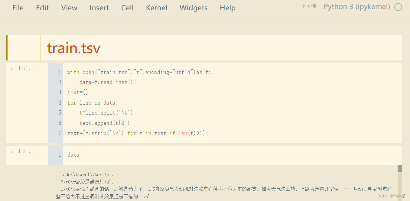
Task: Click the Python 3 (ipykernel) kernel name
Action: tap(356, 6)
